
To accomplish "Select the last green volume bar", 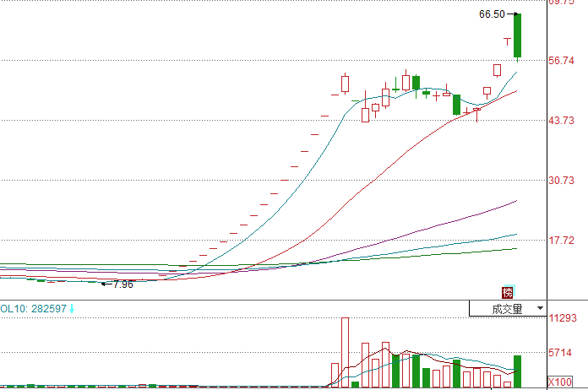I will [518, 371].
